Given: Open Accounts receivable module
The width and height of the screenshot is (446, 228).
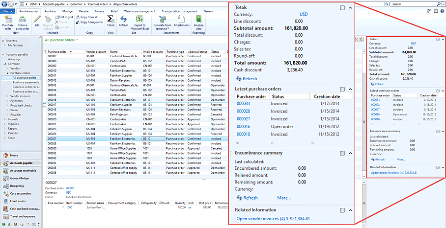Looking at the screenshot, I should (21, 171).
